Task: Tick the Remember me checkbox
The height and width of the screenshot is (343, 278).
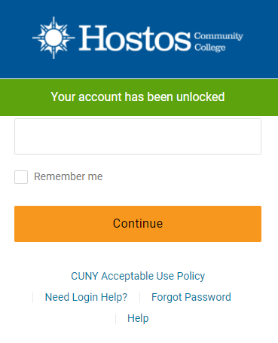Action: (21, 177)
